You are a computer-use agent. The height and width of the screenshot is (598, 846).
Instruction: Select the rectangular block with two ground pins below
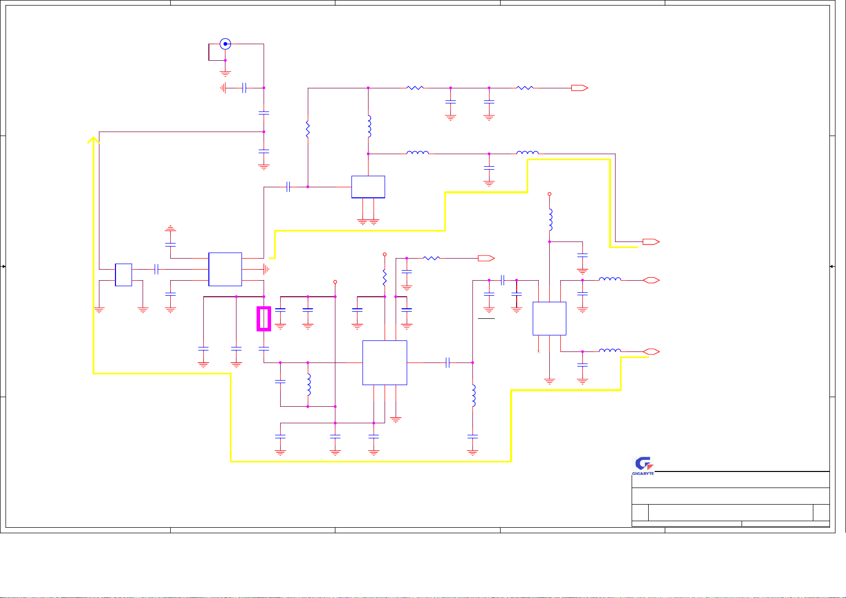point(368,187)
